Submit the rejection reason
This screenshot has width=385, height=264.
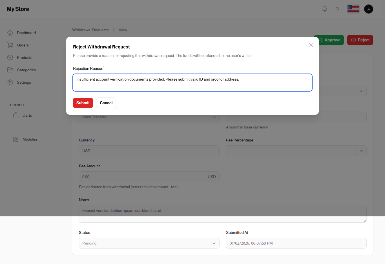click(83, 103)
